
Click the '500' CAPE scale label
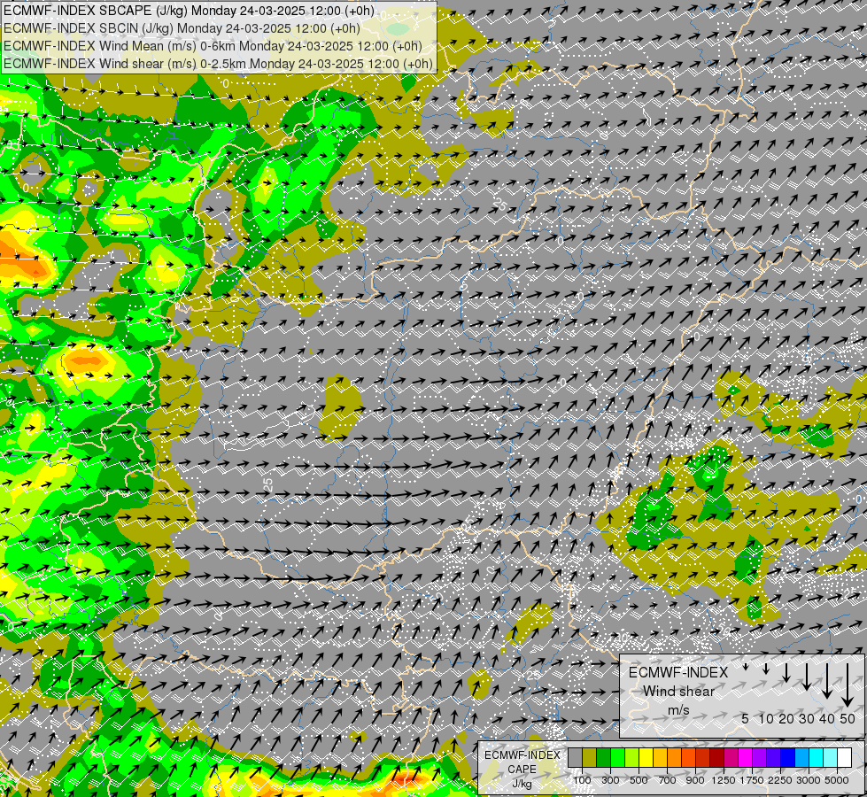pos(639,780)
